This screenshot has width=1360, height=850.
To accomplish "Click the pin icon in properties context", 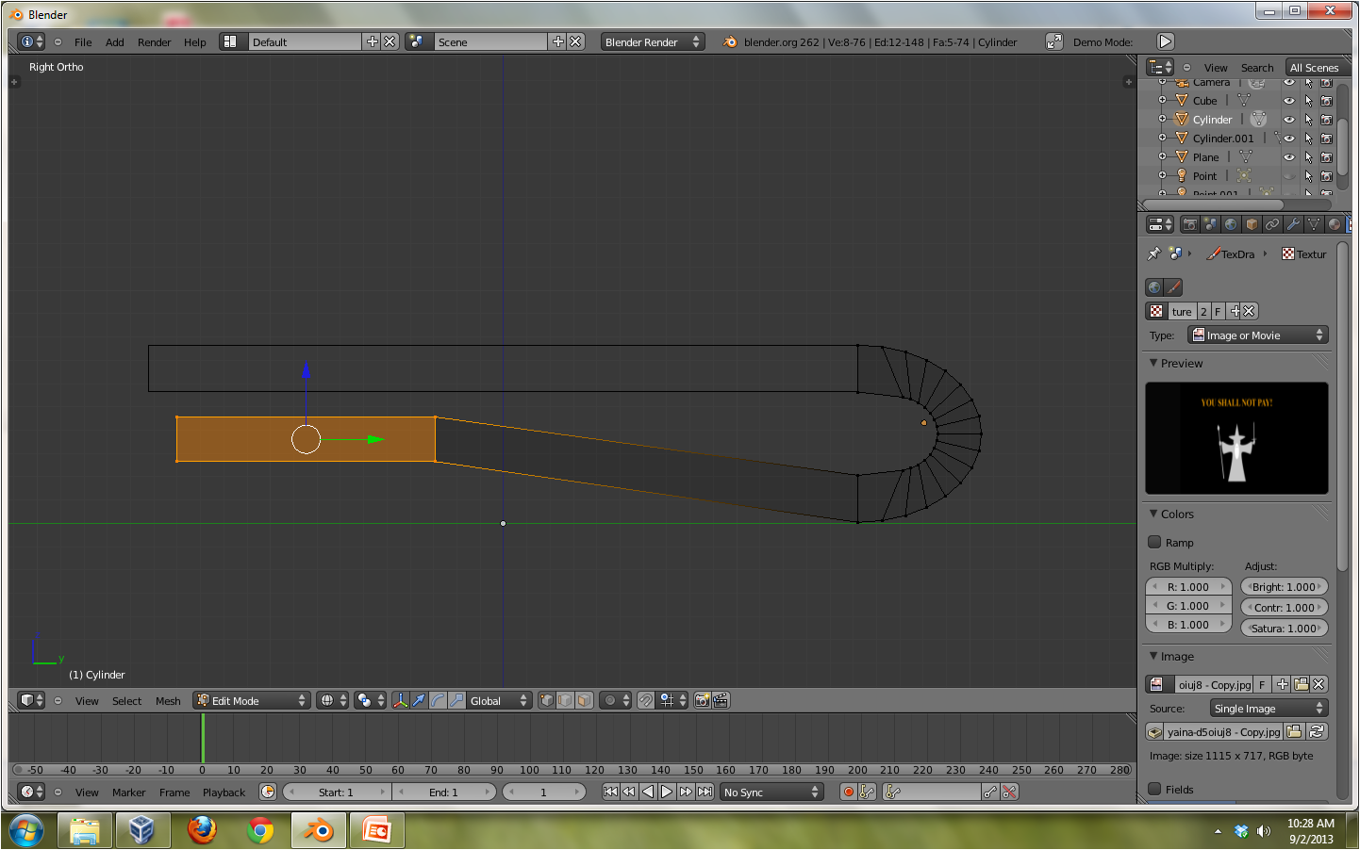I will [x=1153, y=253].
